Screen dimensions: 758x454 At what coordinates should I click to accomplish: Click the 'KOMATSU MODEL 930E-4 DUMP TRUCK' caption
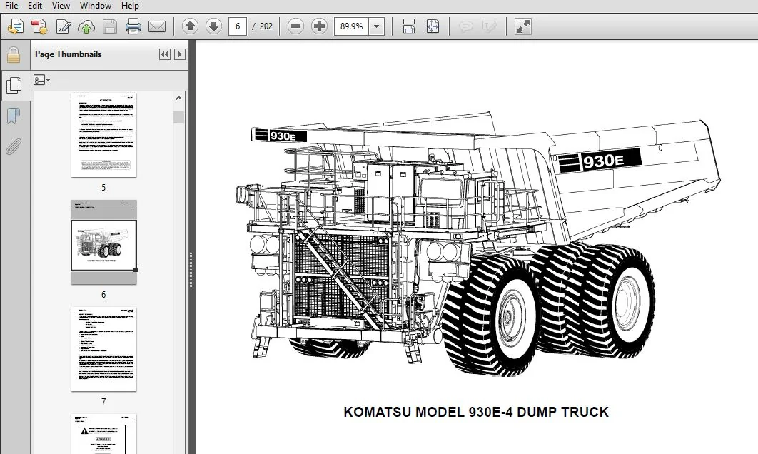click(x=476, y=412)
